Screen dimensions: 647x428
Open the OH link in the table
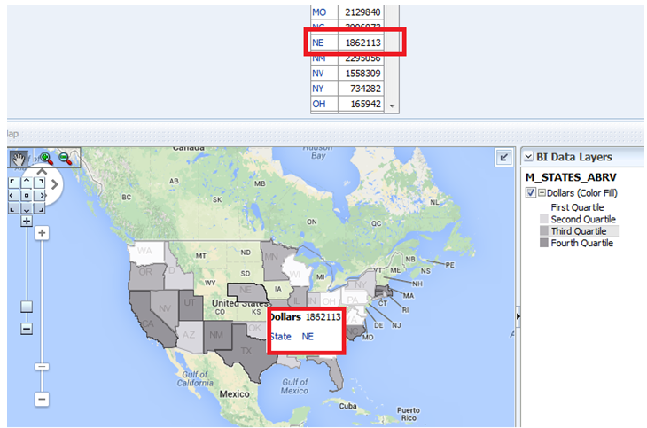coord(318,104)
